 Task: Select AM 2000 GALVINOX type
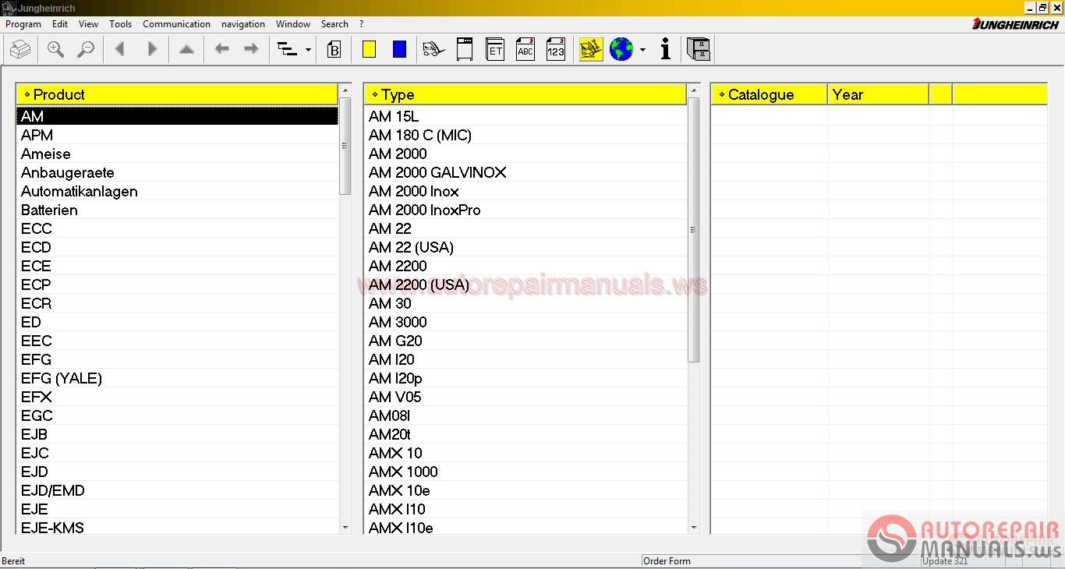click(525, 172)
